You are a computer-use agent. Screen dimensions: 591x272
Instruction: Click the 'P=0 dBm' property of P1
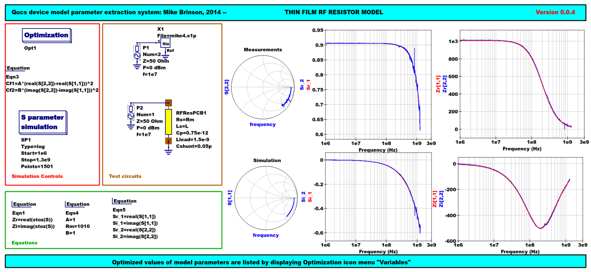click(154, 68)
